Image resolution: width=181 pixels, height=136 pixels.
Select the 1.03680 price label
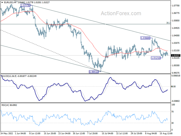145,38
